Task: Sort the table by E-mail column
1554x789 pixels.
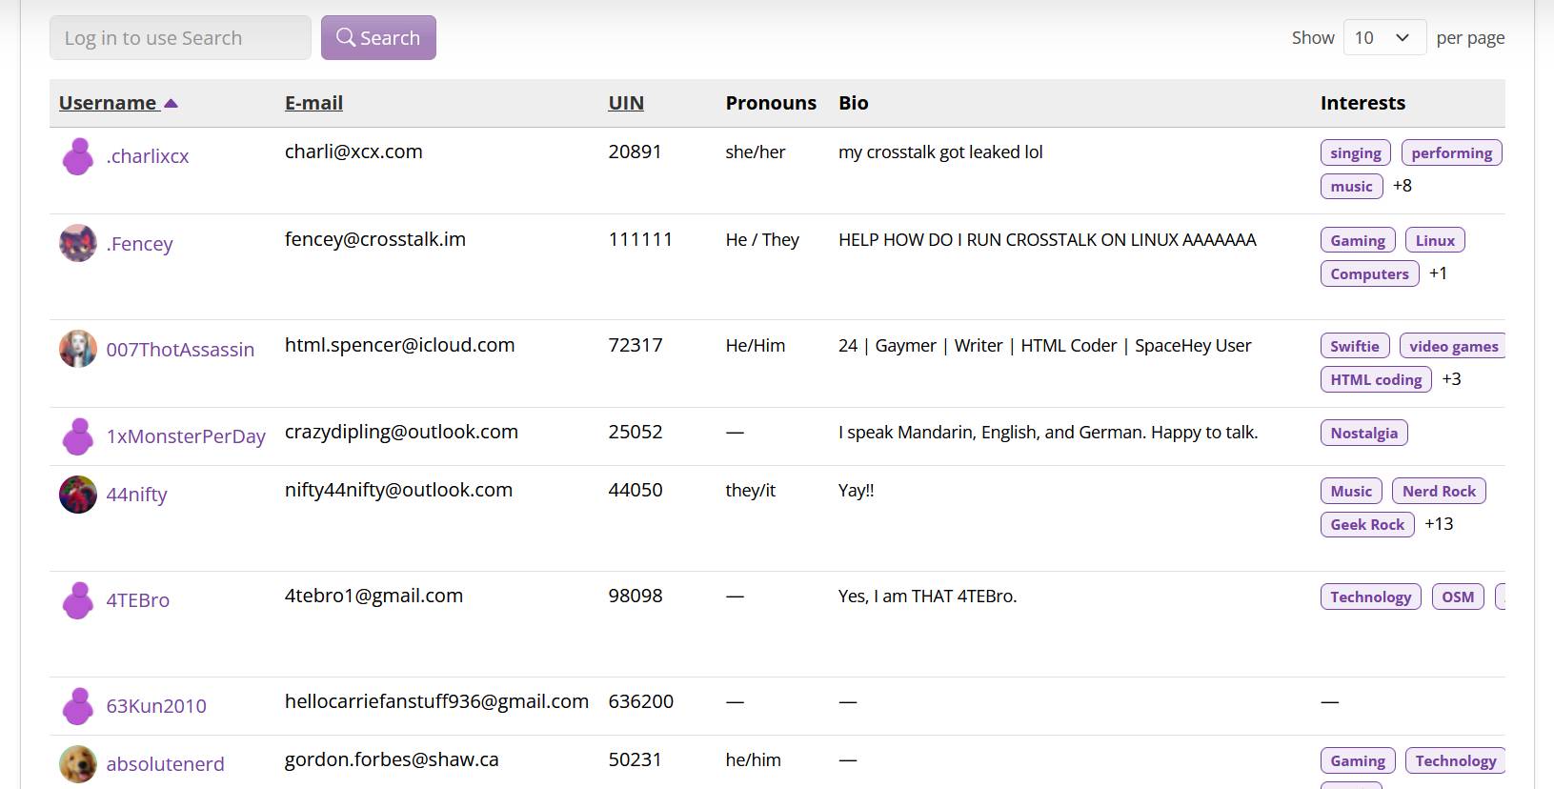Action: [x=313, y=103]
